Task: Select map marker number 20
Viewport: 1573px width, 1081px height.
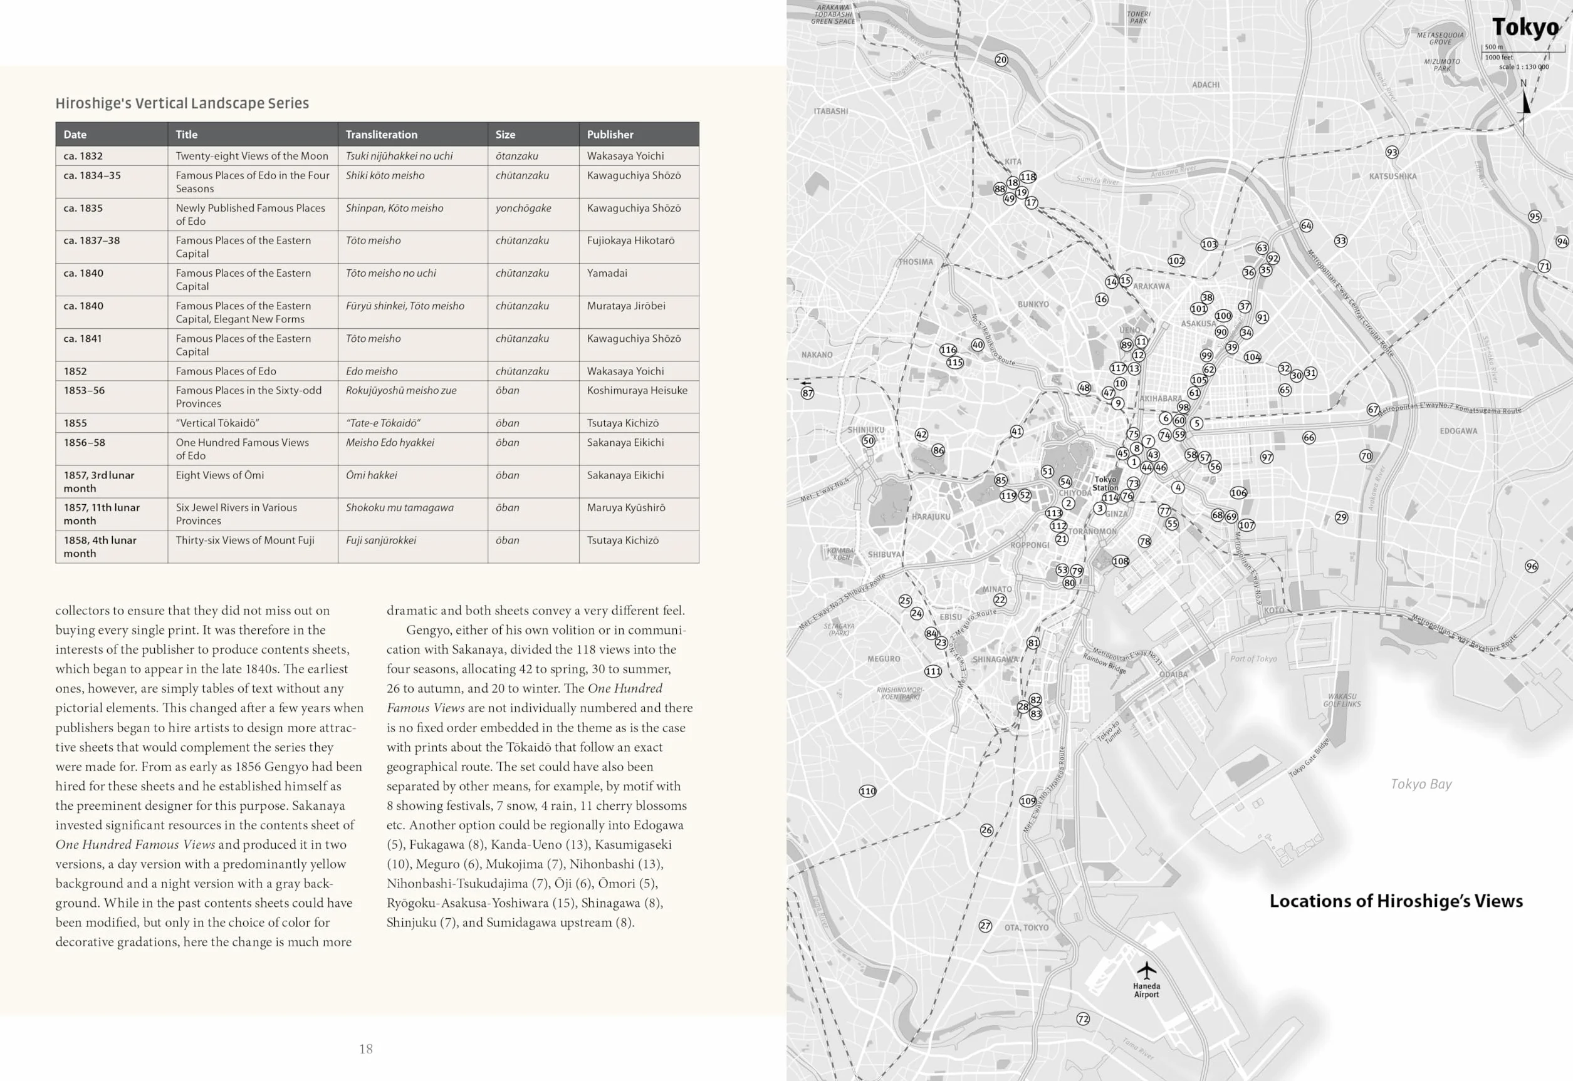Action: (x=1001, y=59)
